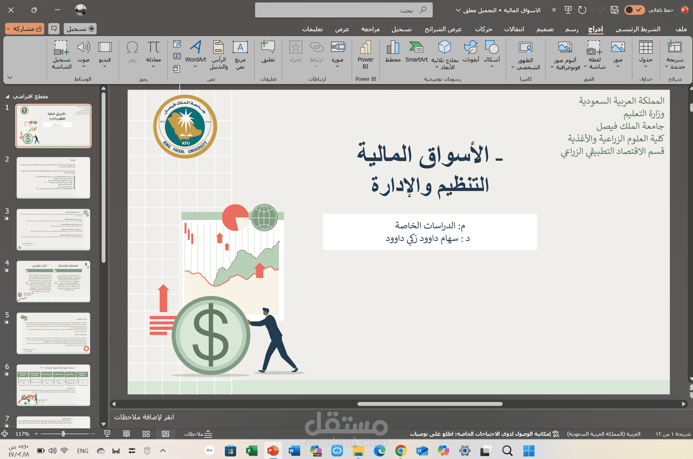Screen dimensions: 693x459
Task: Insert slide number icon
Action: [x=177, y=56]
